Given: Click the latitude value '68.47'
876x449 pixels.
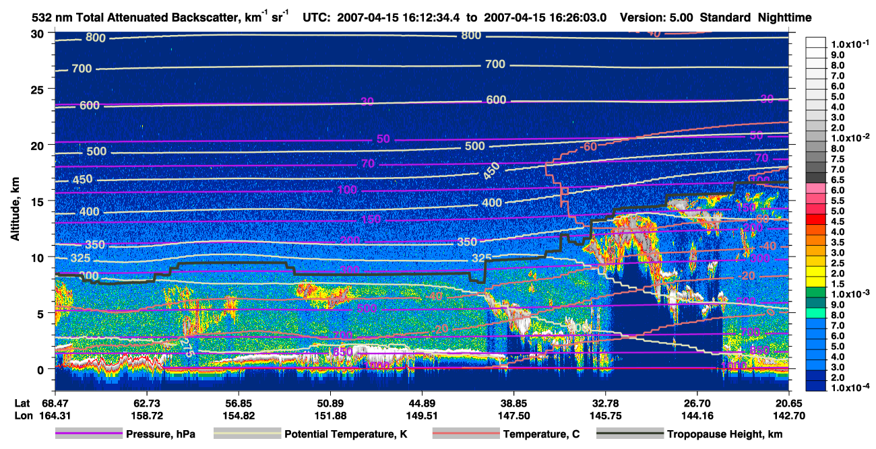Looking at the screenshot, I should tap(55, 403).
